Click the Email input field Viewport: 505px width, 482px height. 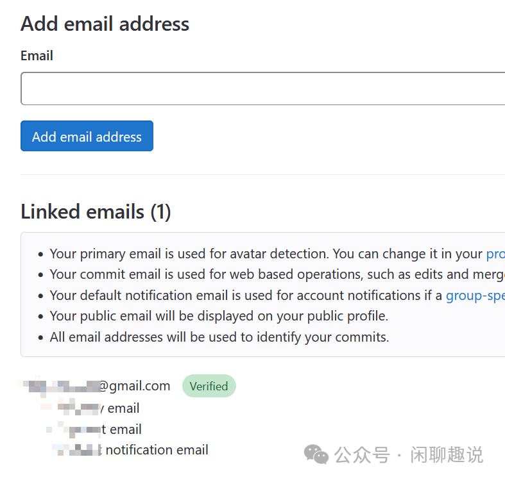point(262,88)
